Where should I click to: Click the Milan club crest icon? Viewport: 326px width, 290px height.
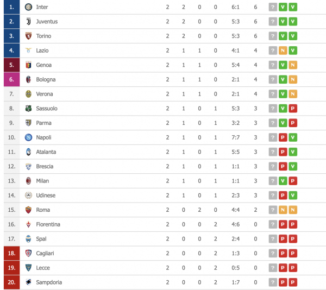click(x=29, y=181)
